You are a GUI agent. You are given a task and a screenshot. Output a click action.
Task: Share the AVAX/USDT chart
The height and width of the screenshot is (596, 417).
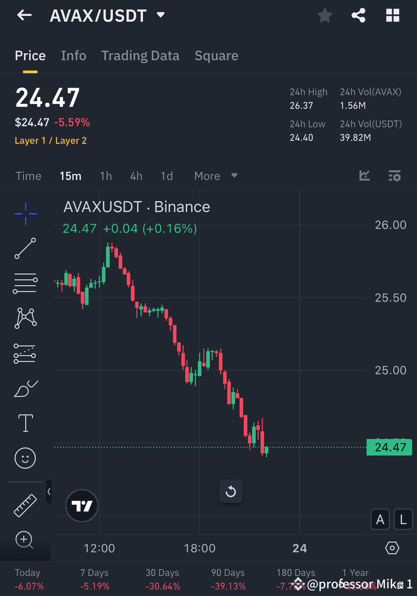[359, 15]
